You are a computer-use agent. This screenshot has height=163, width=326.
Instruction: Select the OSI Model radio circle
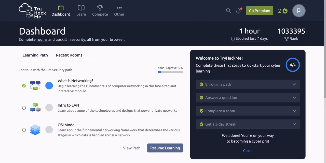[x=24, y=130]
